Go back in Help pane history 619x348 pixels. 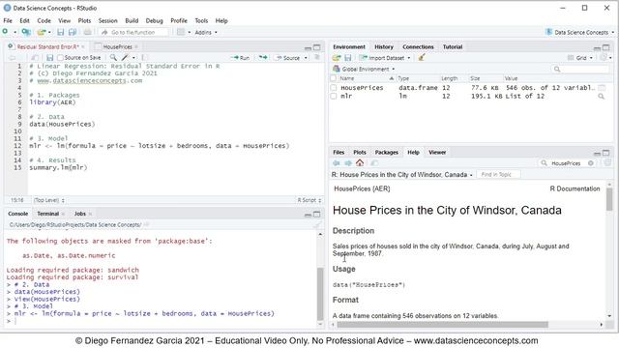point(337,163)
